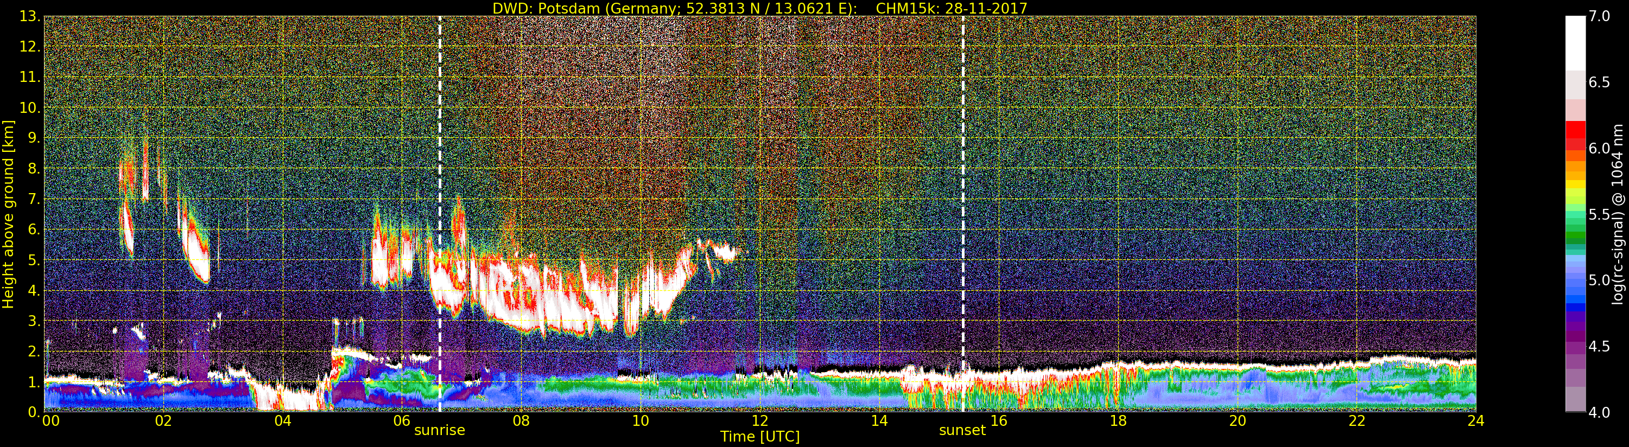
Task: Click the "sunset" label below the axis
Action: click(x=962, y=431)
